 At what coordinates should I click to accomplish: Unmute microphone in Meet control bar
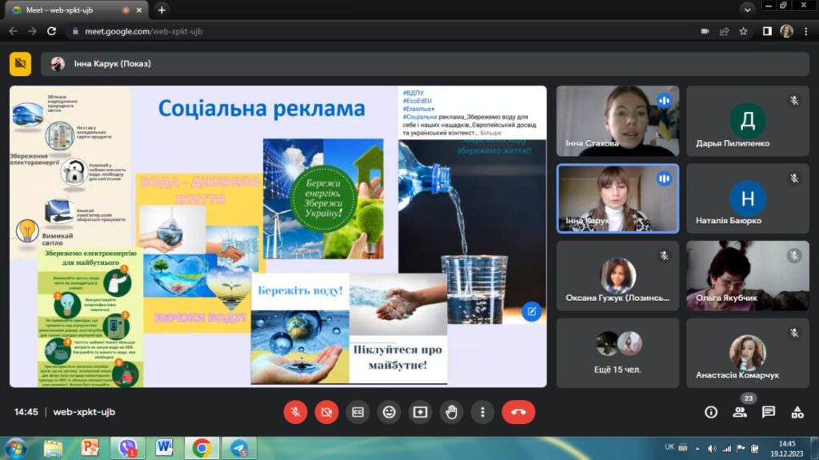tap(295, 412)
